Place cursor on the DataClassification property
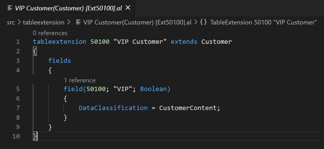Screen dimensions: 324x149 click(113, 108)
